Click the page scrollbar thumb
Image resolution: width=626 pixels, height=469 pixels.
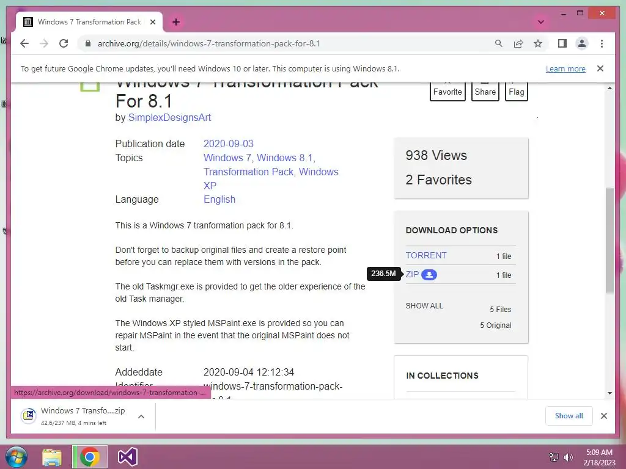point(609,241)
